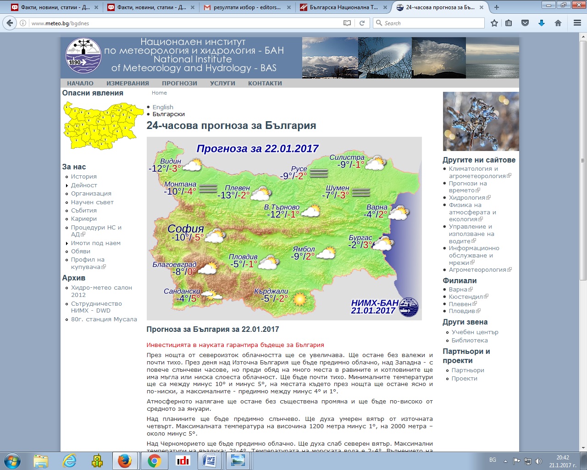Image resolution: width=587 pixels, height=470 pixels.
Task: Open the ПРОГНОЗИ menu item
Action: coord(179,84)
